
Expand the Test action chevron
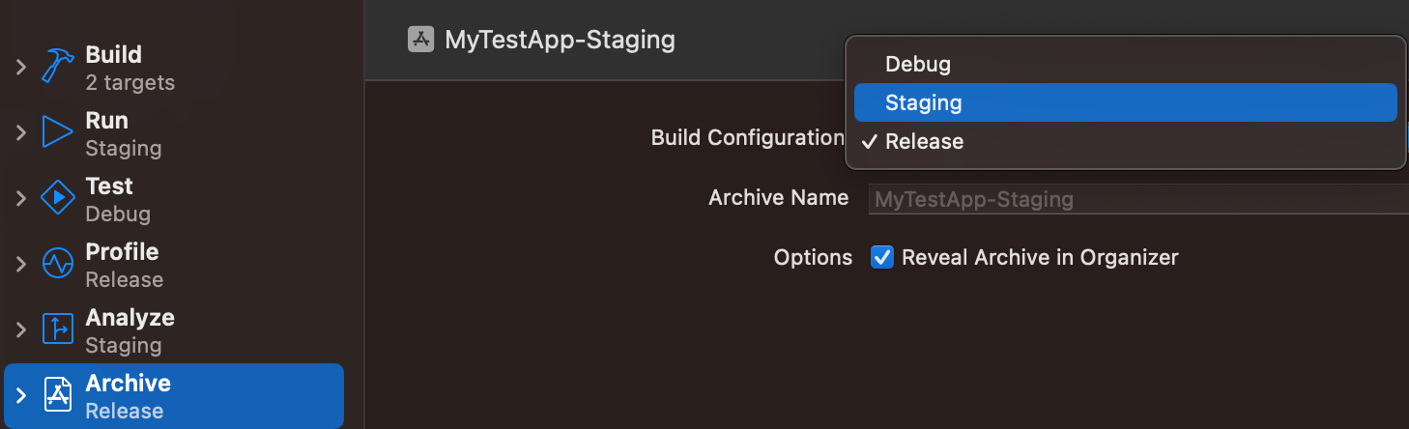[x=20, y=198]
